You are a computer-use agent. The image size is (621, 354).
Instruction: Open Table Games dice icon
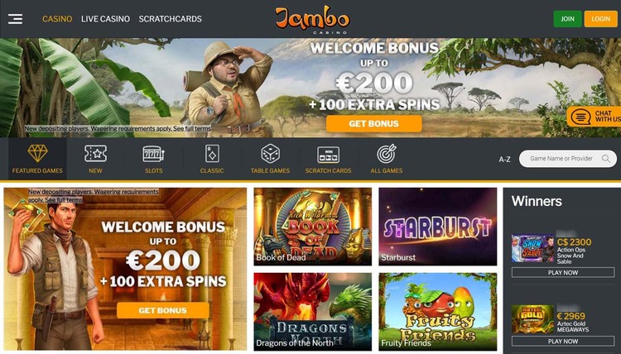click(270, 154)
